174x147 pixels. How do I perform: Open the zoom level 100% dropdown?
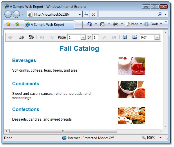[160, 138]
